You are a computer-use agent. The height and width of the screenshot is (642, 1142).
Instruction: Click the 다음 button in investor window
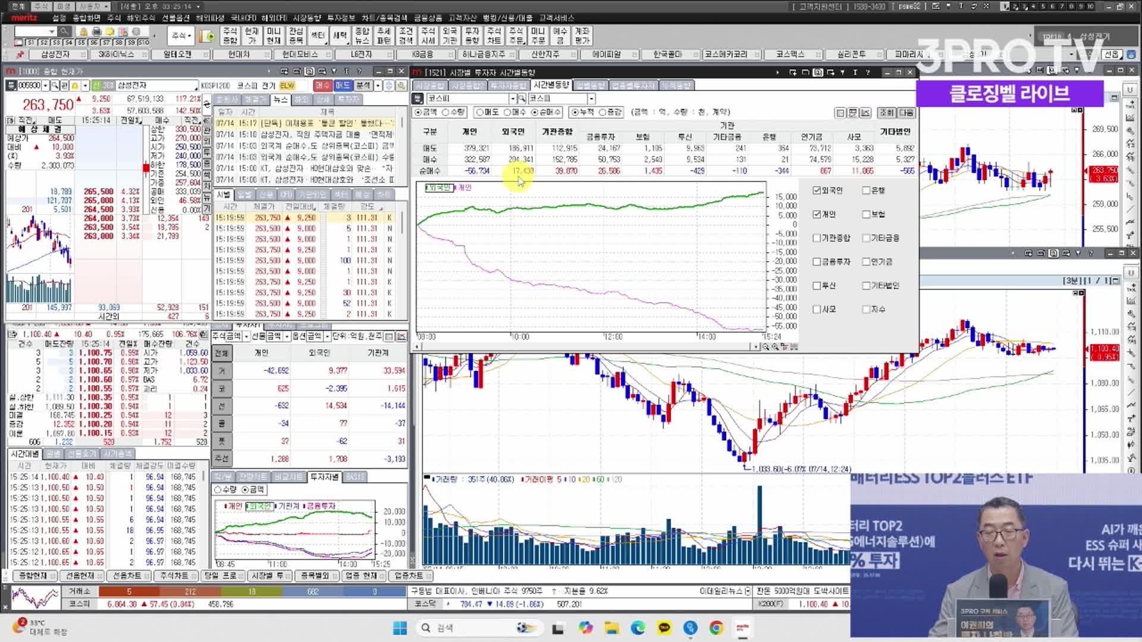[906, 112]
